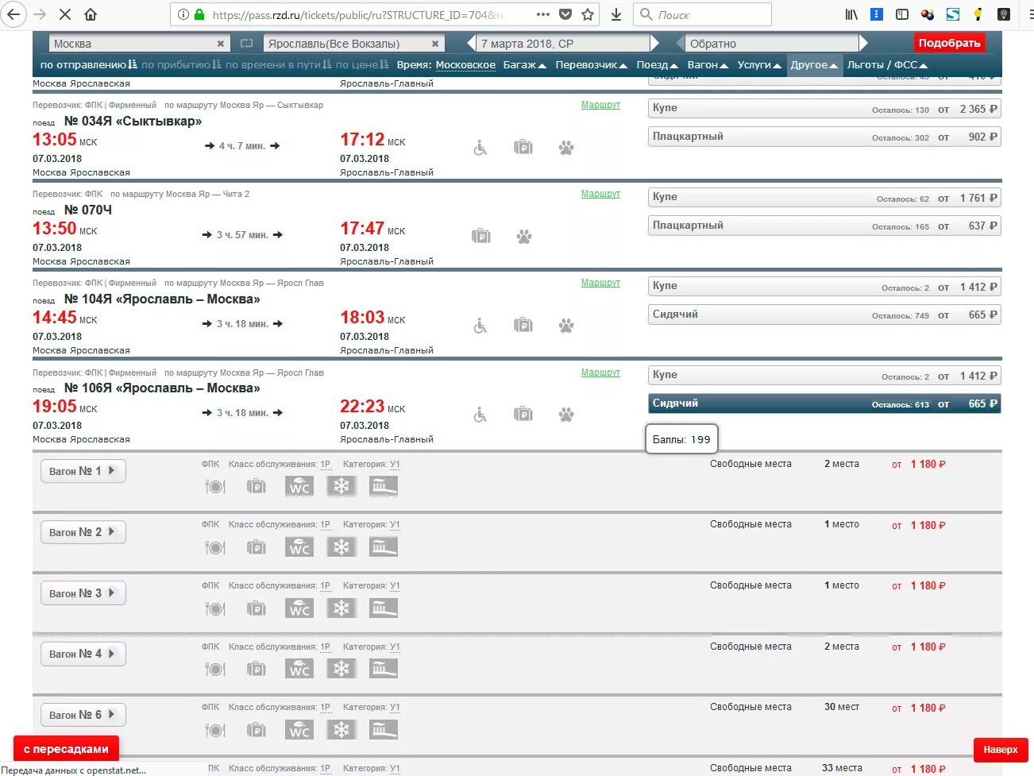Clear the Москва departure field
The width and height of the screenshot is (1034, 776).
[x=220, y=44]
